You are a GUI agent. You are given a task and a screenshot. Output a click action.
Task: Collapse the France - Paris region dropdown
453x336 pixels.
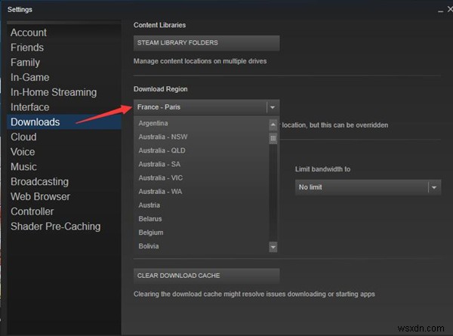click(206, 107)
